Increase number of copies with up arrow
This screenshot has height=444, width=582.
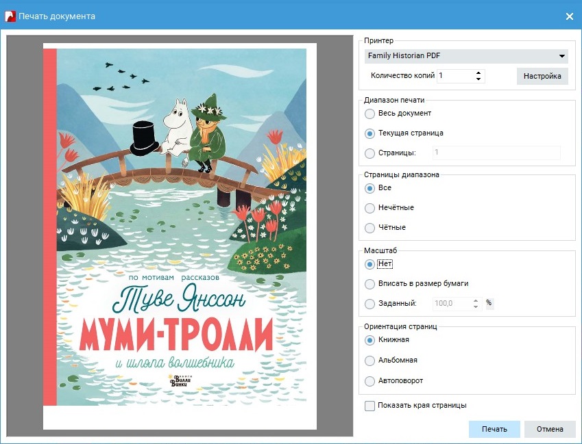[x=478, y=73]
